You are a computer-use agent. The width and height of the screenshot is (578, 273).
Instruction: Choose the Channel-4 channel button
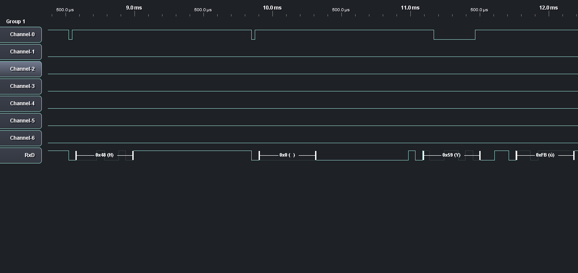(21, 104)
